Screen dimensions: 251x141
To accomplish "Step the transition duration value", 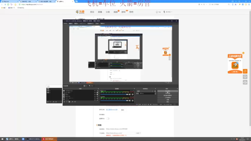I will (155, 93).
